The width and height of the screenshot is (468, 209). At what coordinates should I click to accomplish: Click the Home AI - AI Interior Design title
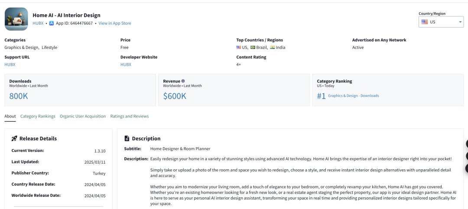pyautogui.click(x=67, y=15)
